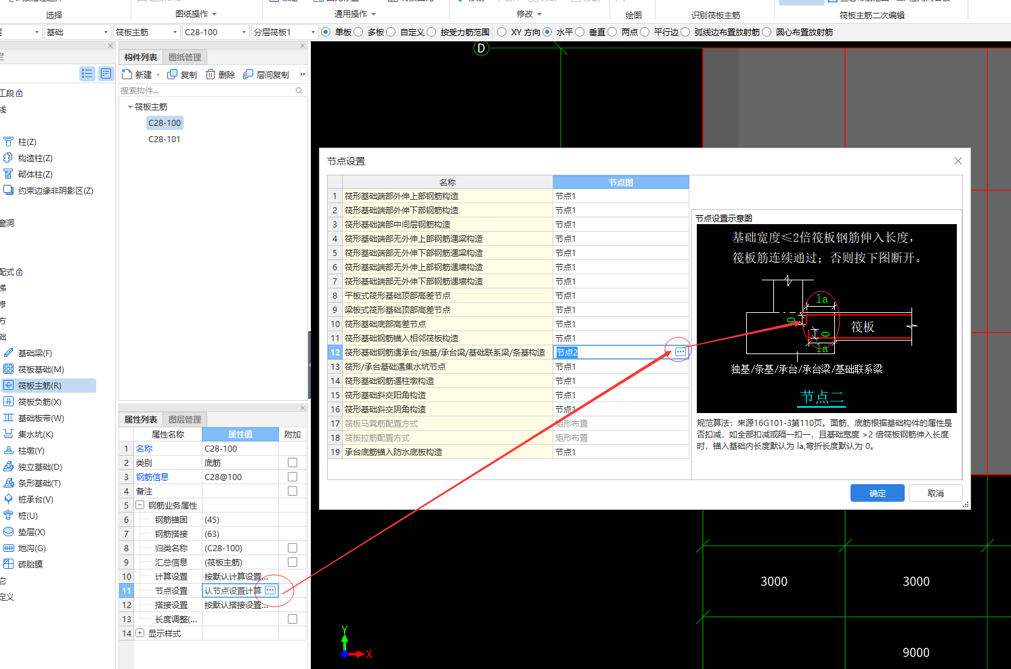Select 基础板带(W) component
Viewport: 1011px width, 669px height.
point(41,418)
